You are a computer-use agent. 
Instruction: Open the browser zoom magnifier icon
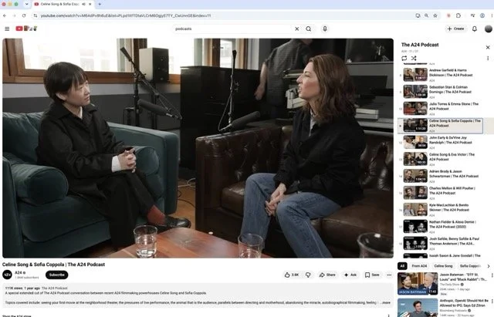426,15
